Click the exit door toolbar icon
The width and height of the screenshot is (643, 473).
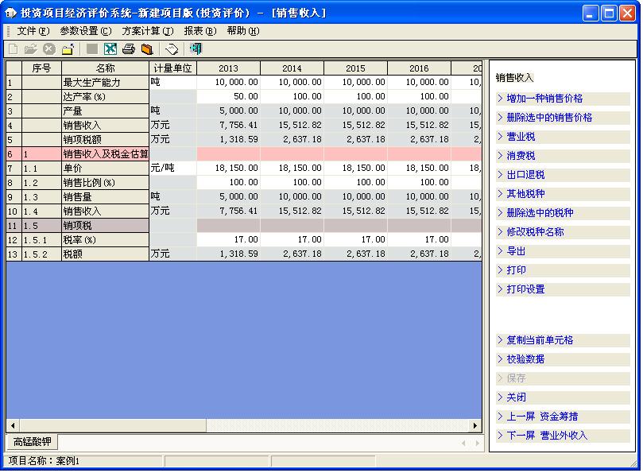tap(196, 49)
